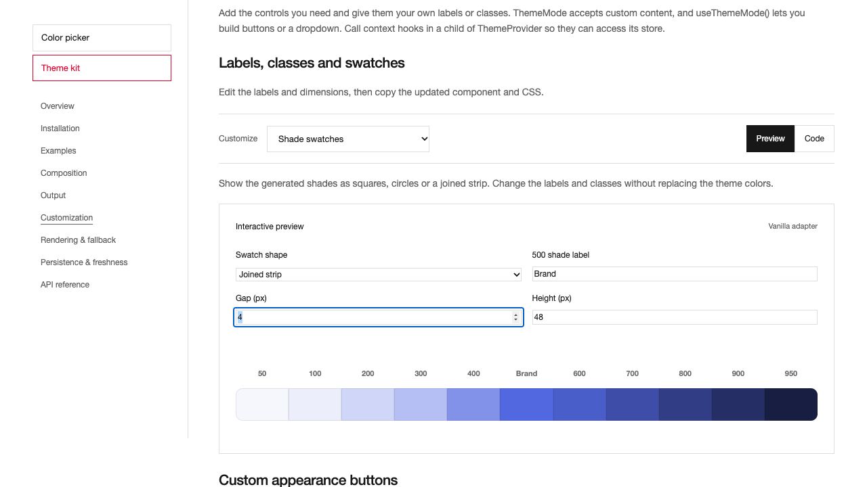This screenshot has height=487, width=867.
Task: Click the '50' label above the swatches
Action: (x=262, y=373)
